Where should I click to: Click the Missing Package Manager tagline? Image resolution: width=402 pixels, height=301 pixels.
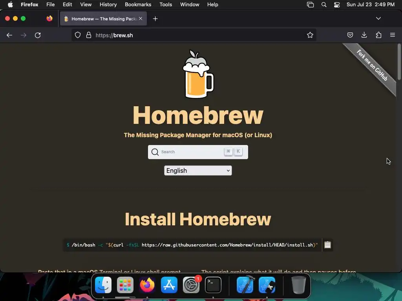[x=198, y=135]
